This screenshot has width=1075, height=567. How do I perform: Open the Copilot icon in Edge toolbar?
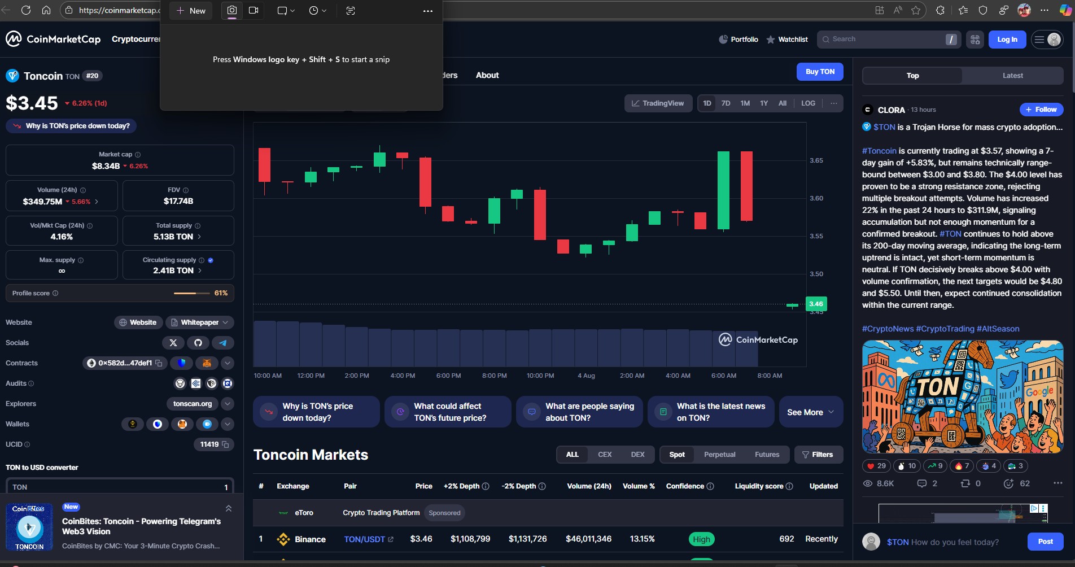point(1065,10)
